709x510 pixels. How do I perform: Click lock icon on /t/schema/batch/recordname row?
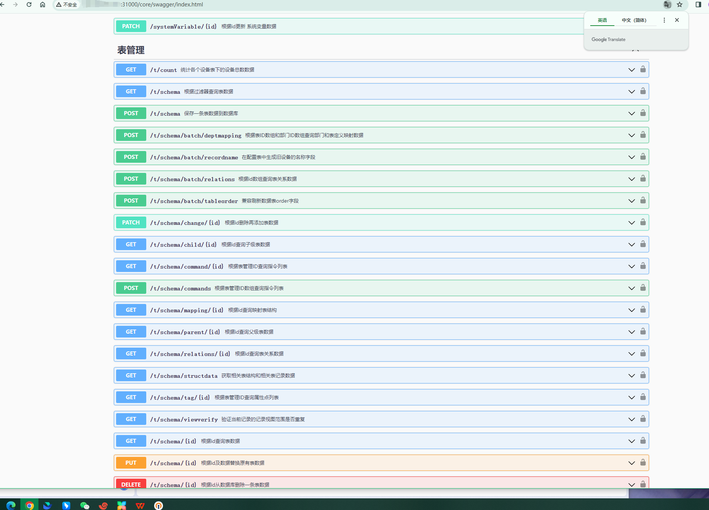(x=643, y=157)
